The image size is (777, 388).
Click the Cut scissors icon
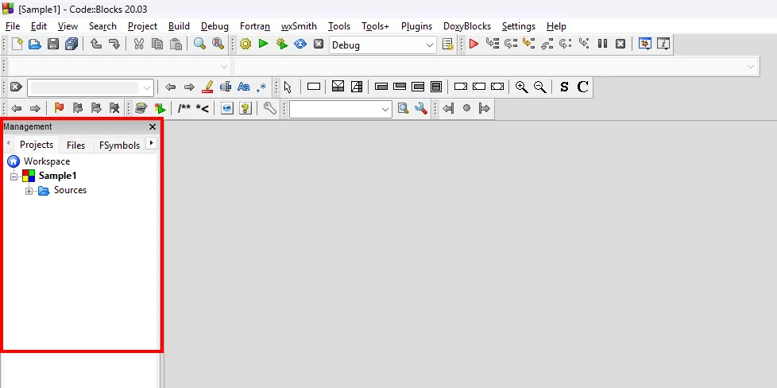click(x=138, y=45)
